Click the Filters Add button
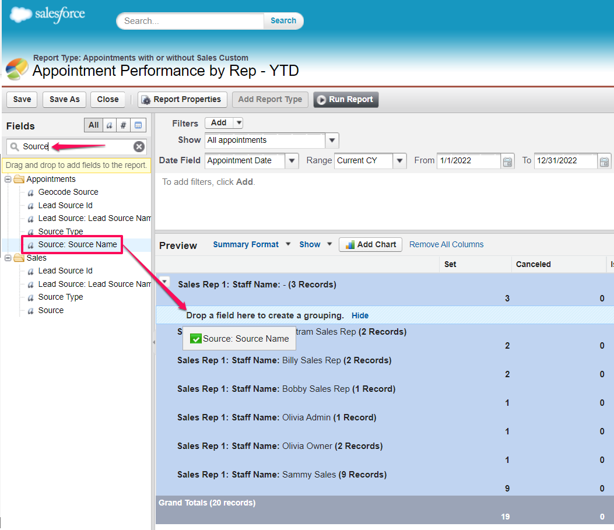 point(219,123)
